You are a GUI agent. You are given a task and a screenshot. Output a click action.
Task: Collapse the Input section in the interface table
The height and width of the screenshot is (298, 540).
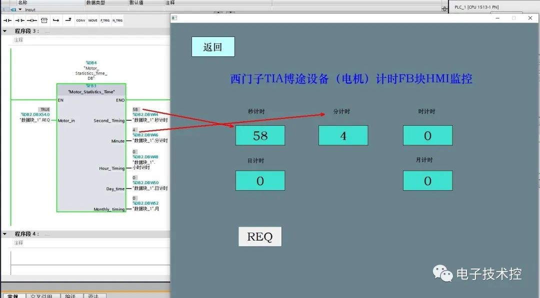pos(20,9)
